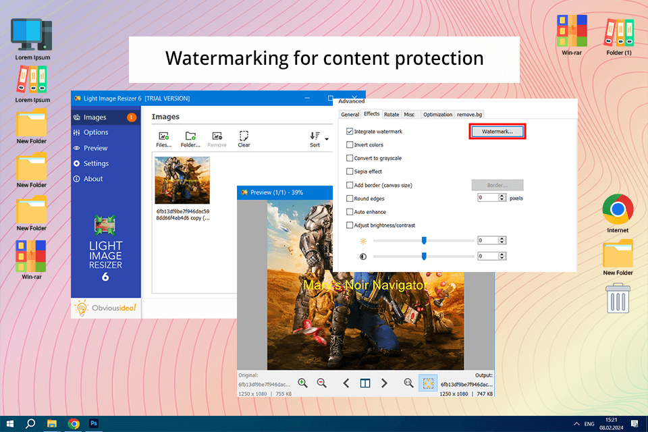Image resolution: width=648 pixels, height=432 pixels.
Task: Click the Watermark... button
Action: 497,132
